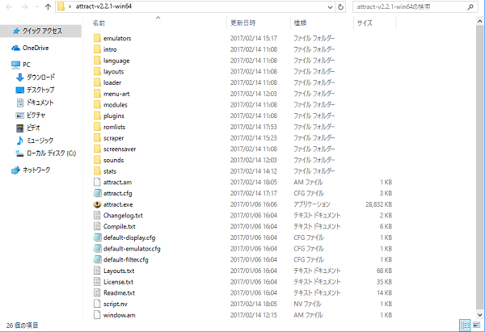Open Videos folder in sidebar
Screen dimensions: 485x332
click(27, 128)
